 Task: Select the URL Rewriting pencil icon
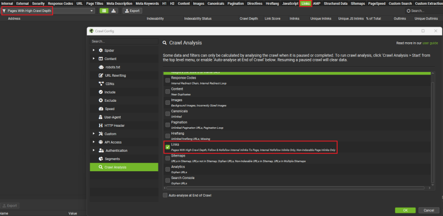(x=101, y=76)
